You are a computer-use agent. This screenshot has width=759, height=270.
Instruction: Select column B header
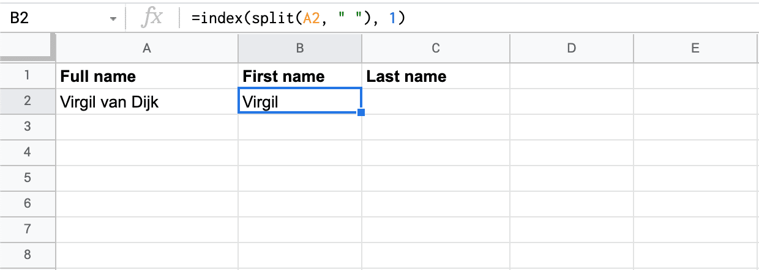pos(300,48)
